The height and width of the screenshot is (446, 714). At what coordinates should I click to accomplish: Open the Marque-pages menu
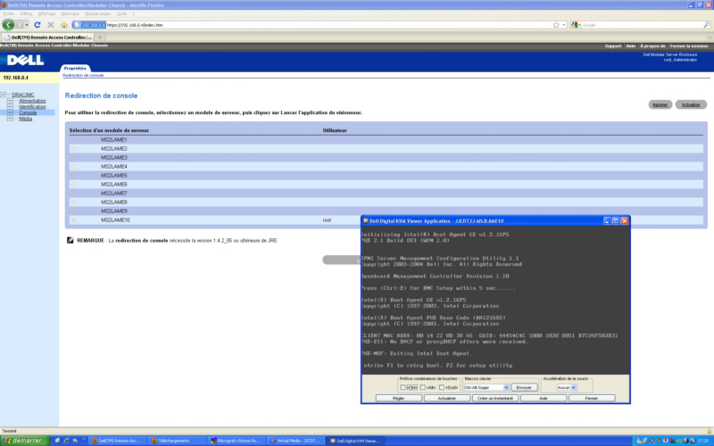coord(98,13)
